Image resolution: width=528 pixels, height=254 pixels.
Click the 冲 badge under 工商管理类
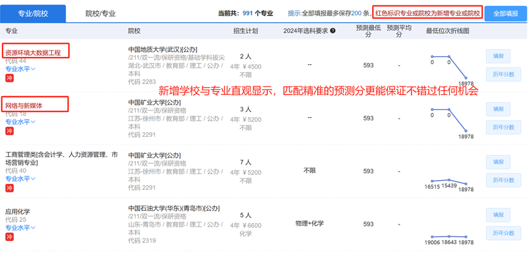click(x=9, y=188)
